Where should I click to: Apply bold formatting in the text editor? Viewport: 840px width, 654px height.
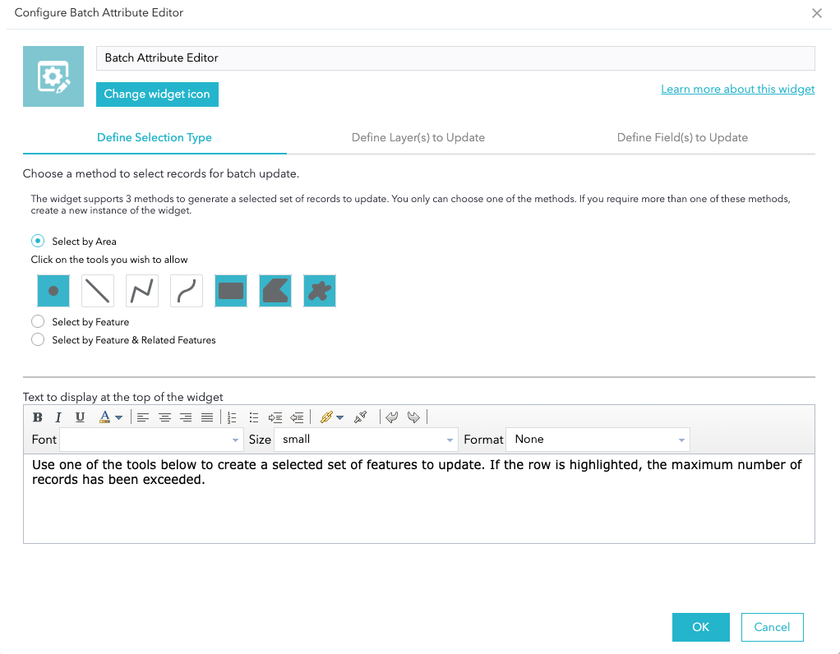[x=38, y=417]
